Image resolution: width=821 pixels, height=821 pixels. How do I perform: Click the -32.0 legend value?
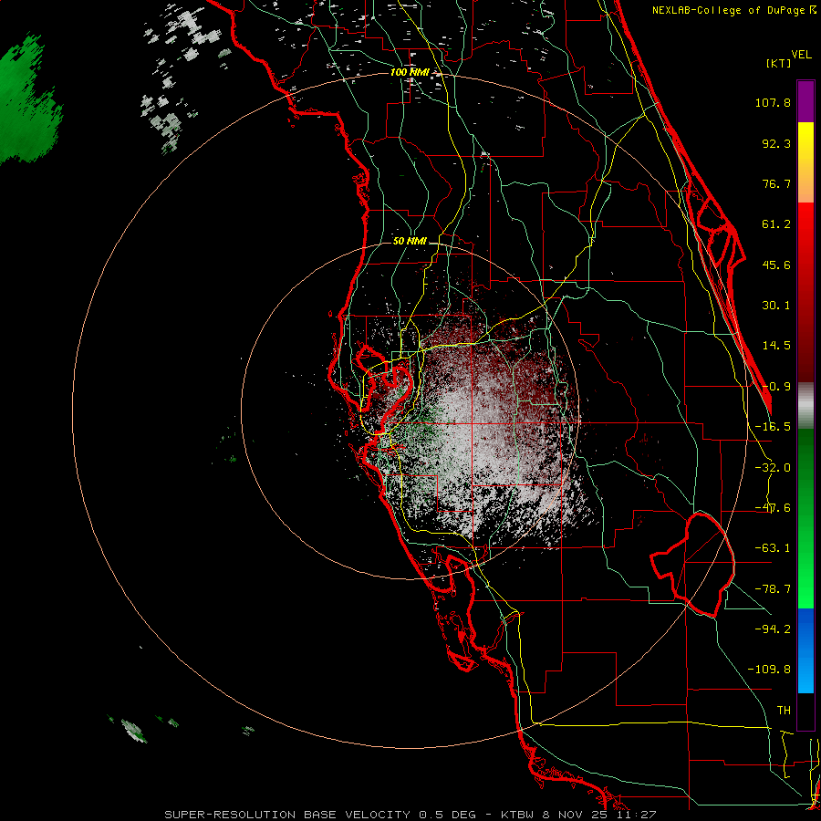(x=773, y=468)
